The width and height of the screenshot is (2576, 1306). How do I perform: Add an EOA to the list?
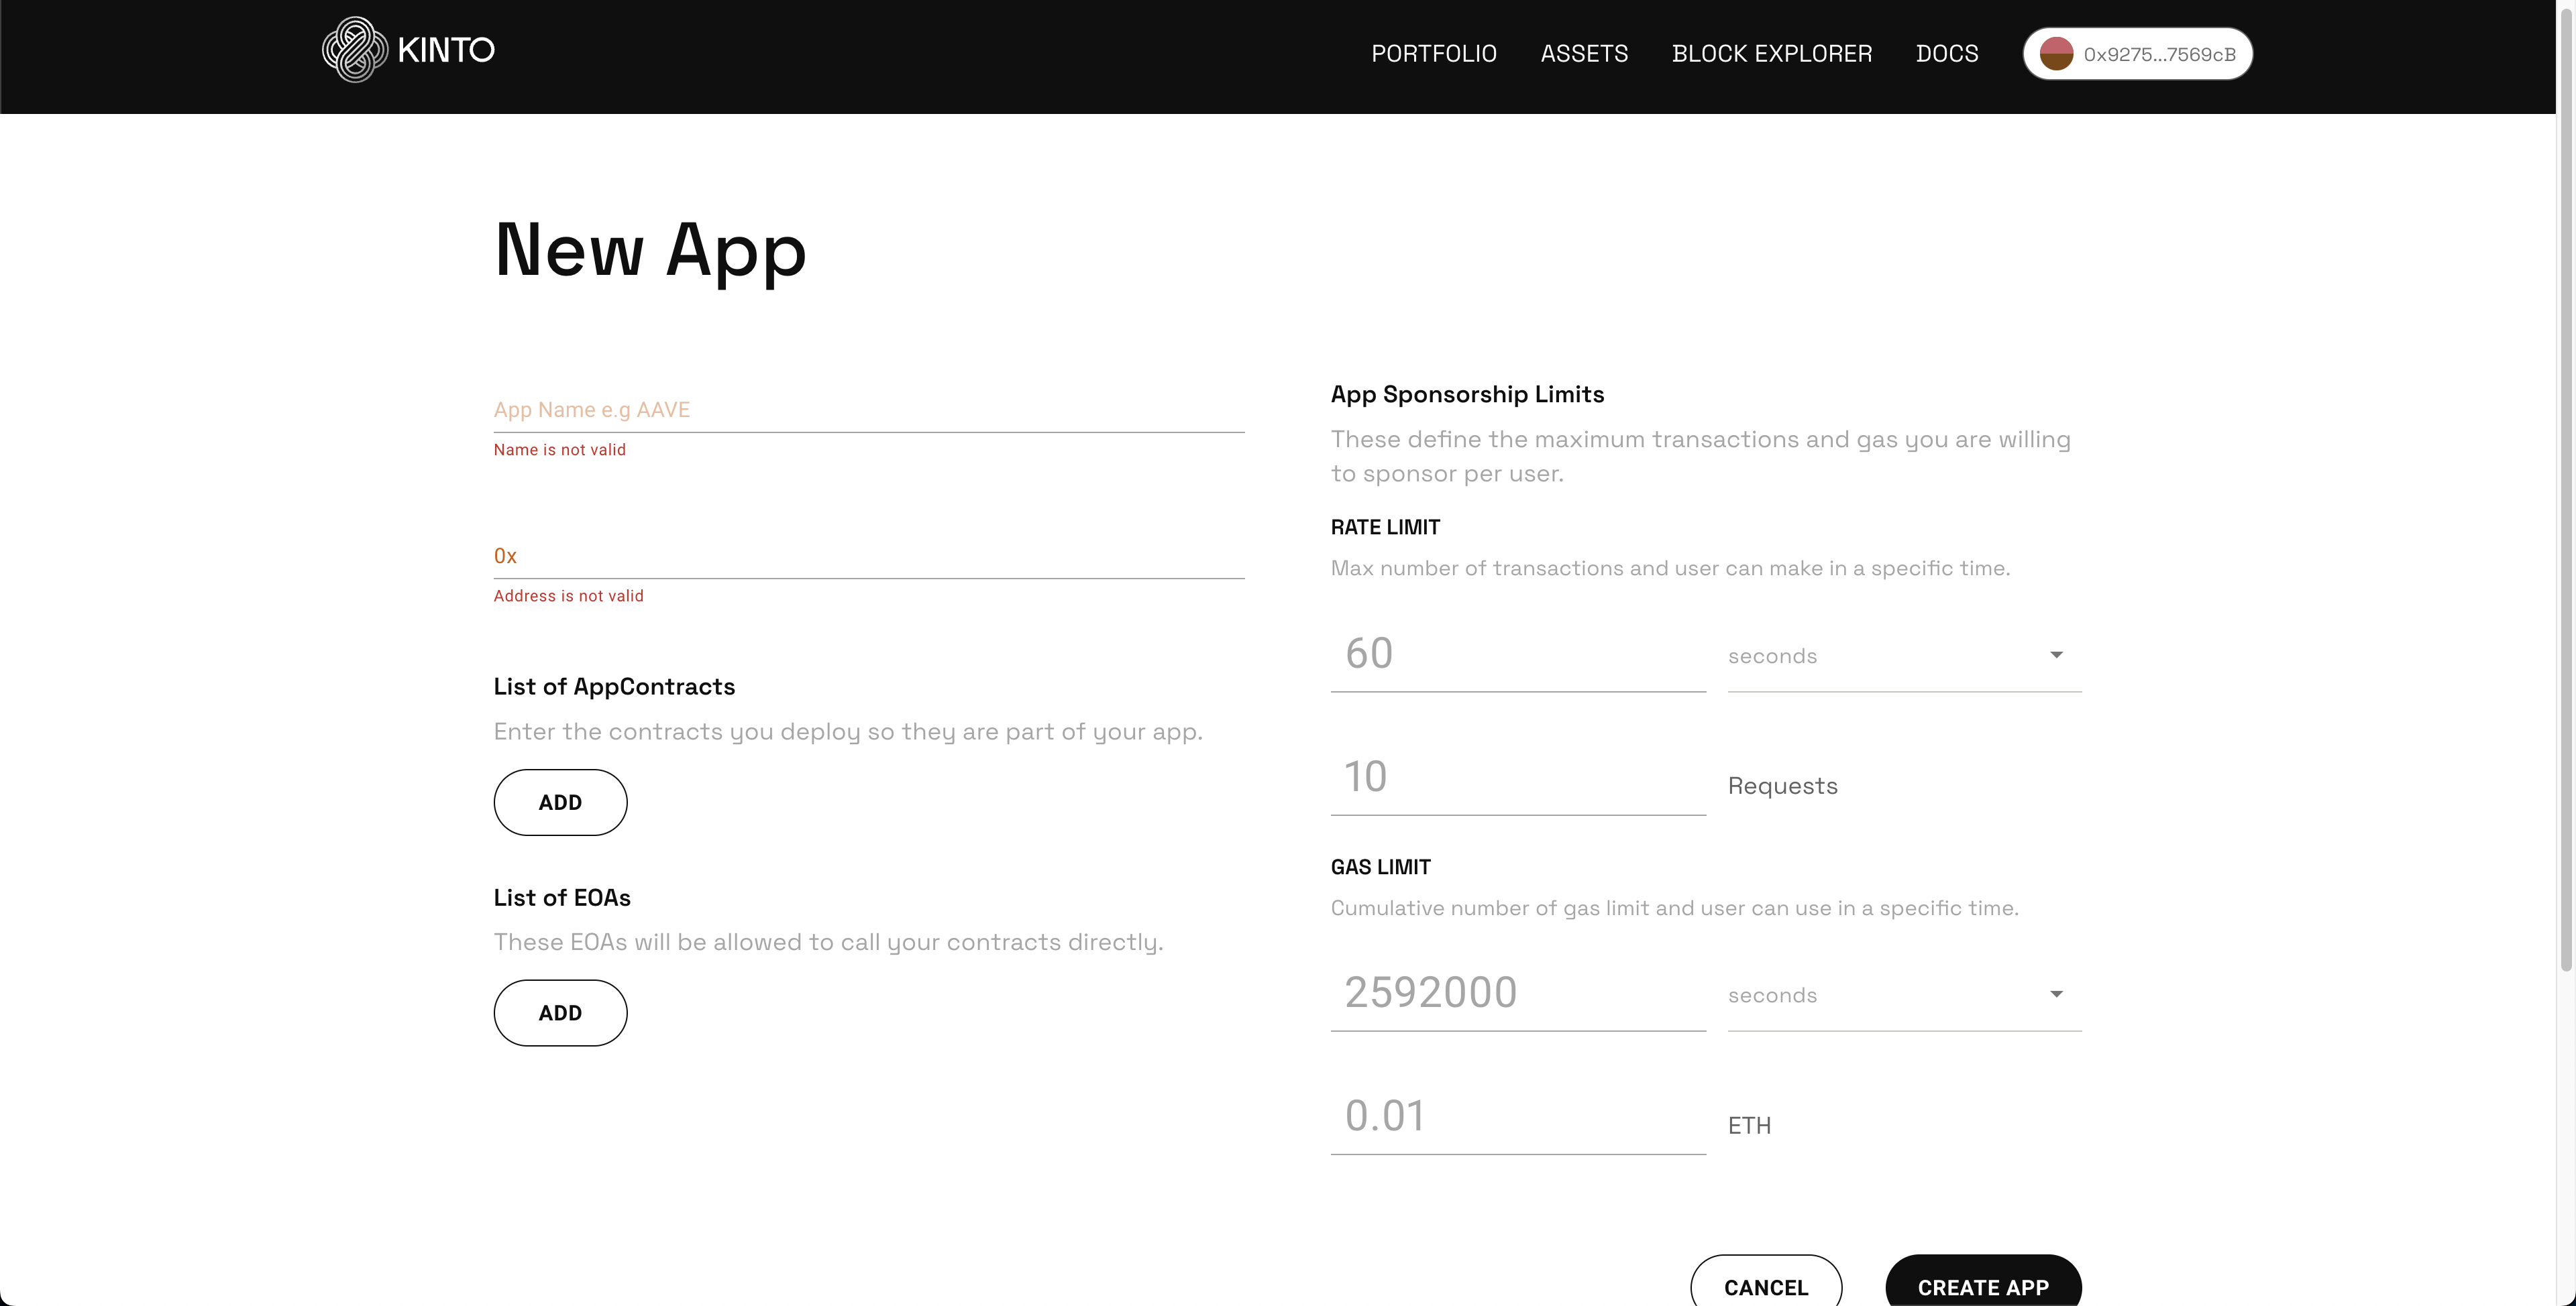(560, 1013)
